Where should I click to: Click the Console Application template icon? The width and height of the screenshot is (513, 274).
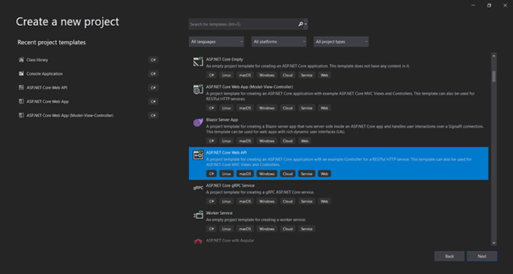tap(21, 74)
